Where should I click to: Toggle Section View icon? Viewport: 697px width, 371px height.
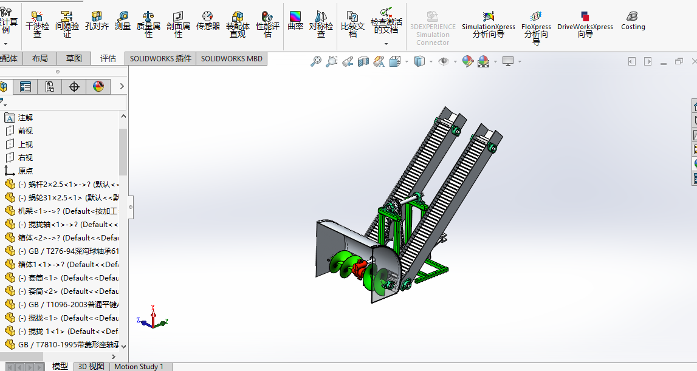click(x=363, y=61)
